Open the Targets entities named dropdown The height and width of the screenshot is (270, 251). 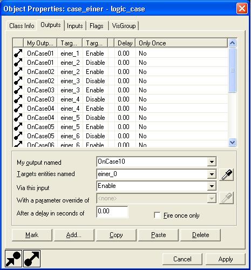coord(212,174)
